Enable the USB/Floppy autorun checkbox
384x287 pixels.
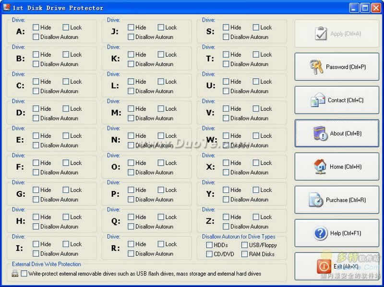point(244,245)
